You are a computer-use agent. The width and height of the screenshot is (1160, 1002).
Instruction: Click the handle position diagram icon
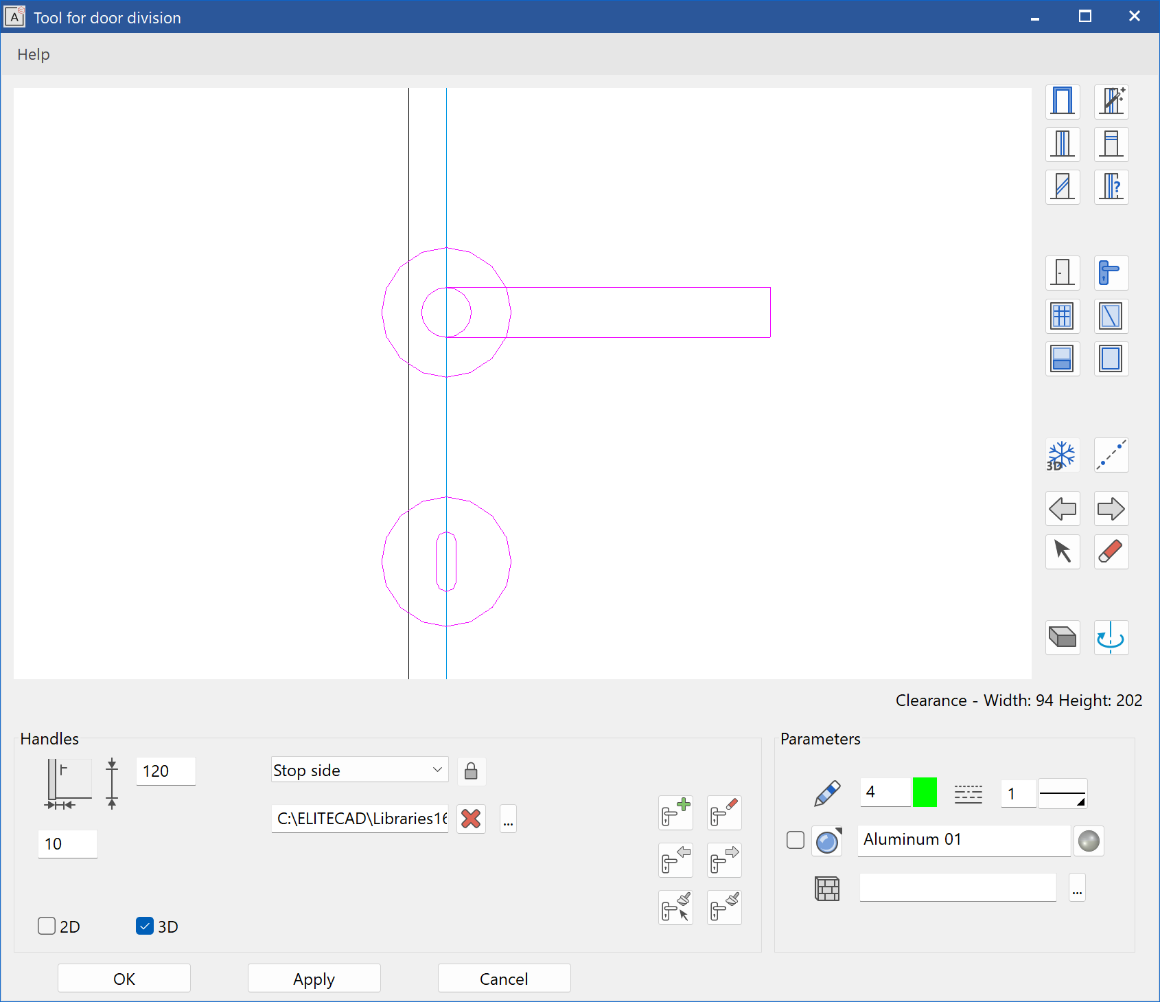tap(69, 784)
